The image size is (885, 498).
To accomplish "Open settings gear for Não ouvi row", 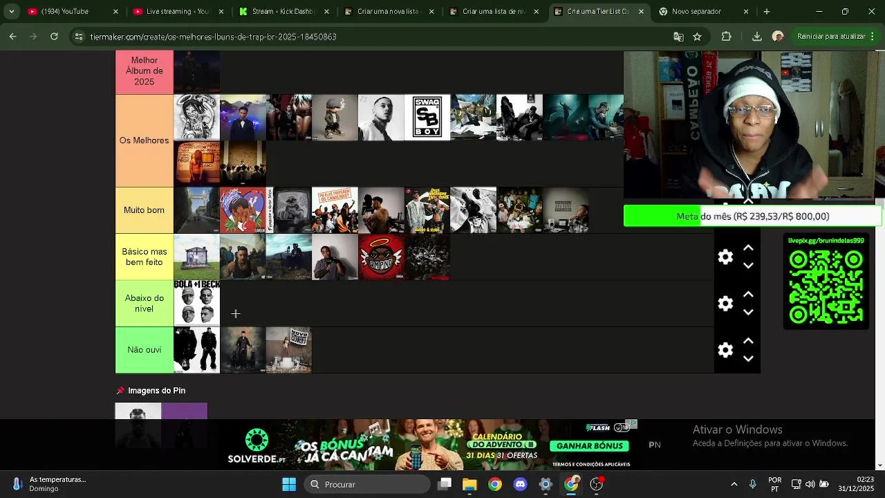I will tap(725, 350).
